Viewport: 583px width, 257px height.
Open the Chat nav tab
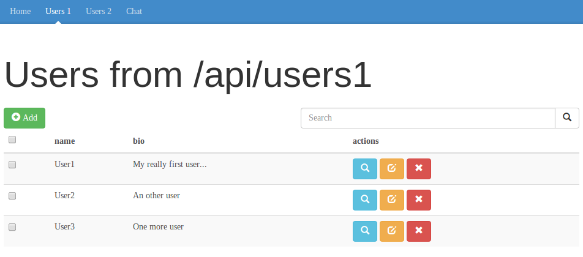(134, 12)
